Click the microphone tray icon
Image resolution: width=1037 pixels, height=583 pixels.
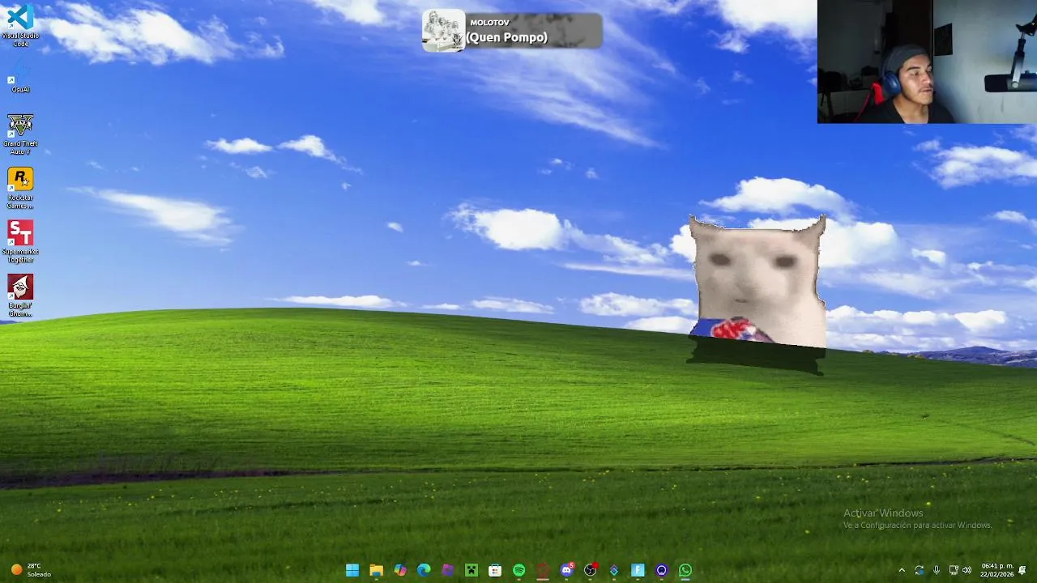pos(937,570)
